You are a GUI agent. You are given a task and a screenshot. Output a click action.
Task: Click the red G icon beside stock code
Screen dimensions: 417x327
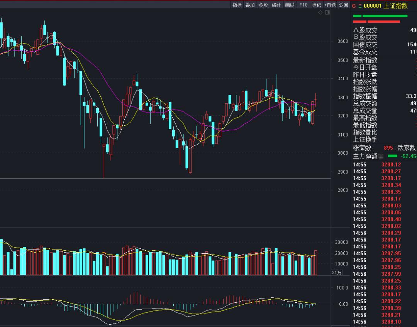point(354,6)
